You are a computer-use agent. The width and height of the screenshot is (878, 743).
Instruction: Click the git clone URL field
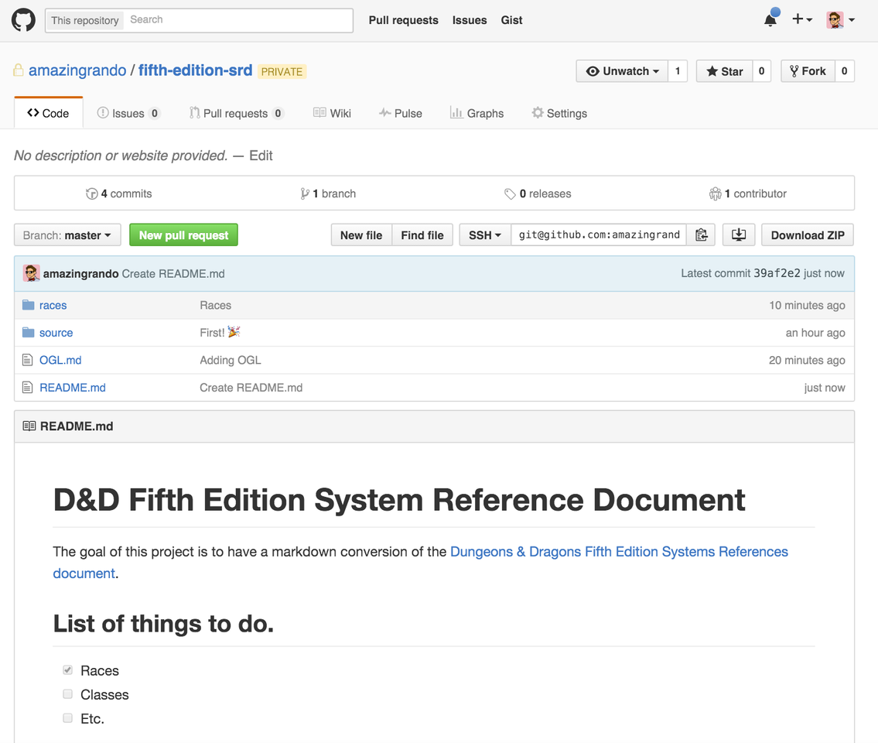click(x=599, y=235)
